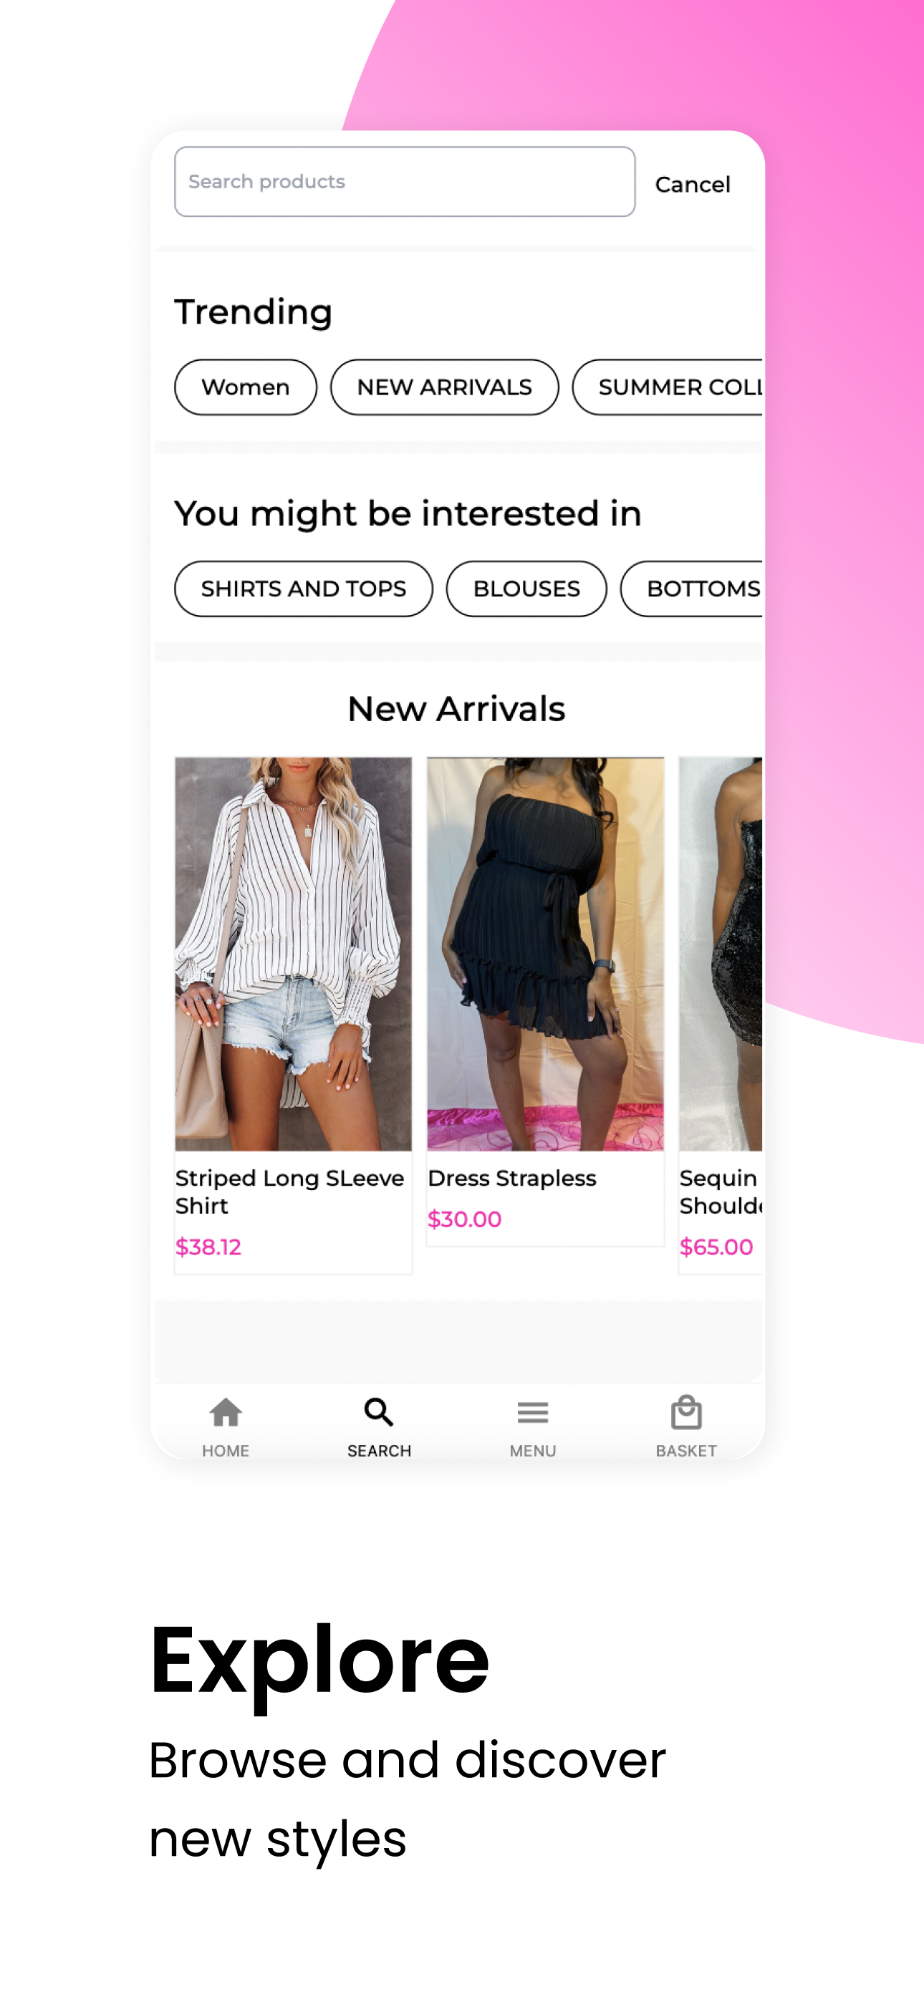Image resolution: width=924 pixels, height=2002 pixels.
Task: Cancel the search
Action: point(692,184)
